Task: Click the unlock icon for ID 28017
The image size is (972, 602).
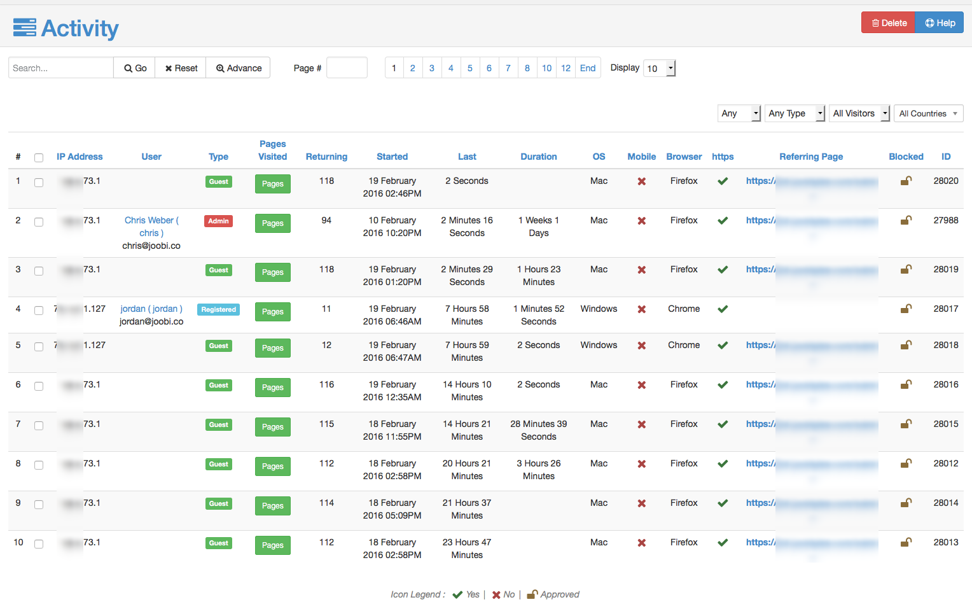Action: pyautogui.click(x=906, y=309)
